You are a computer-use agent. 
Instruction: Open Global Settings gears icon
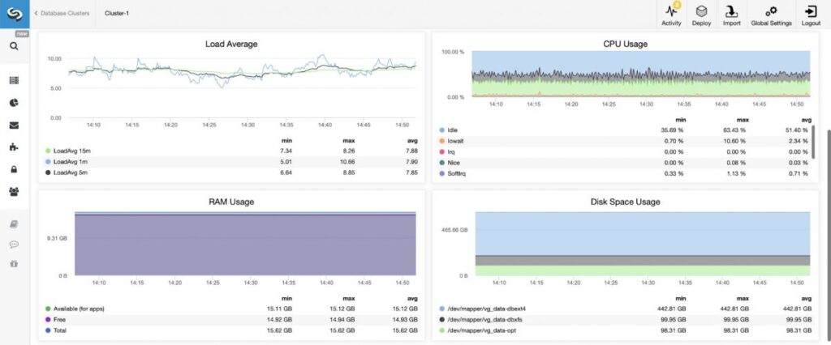pyautogui.click(x=771, y=15)
